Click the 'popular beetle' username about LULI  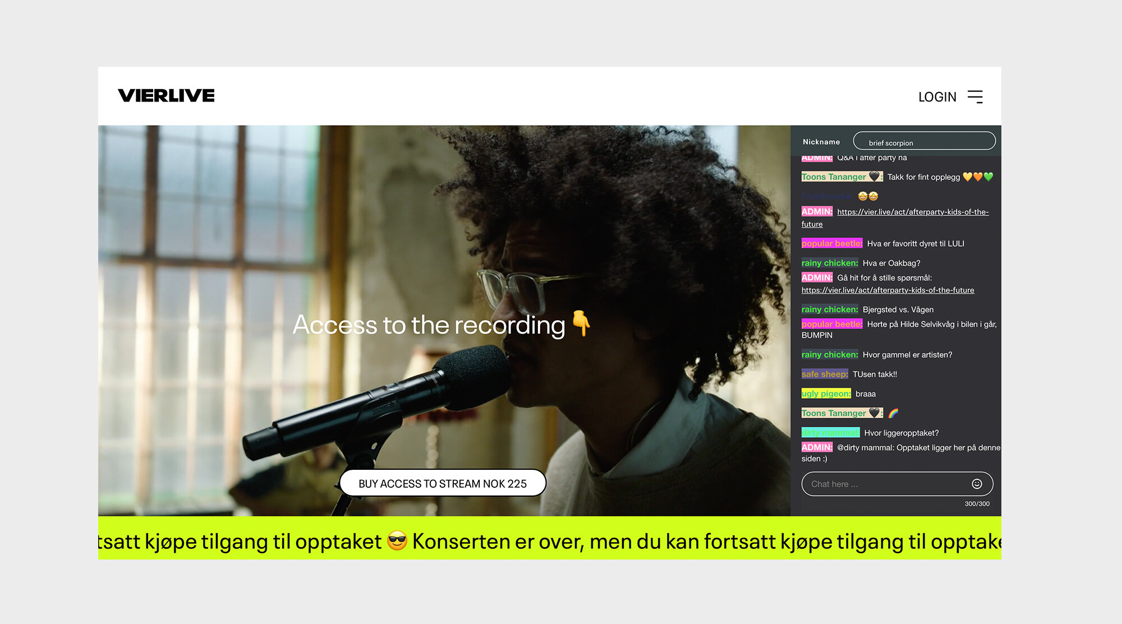pyautogui.click(x=831, y=243)
